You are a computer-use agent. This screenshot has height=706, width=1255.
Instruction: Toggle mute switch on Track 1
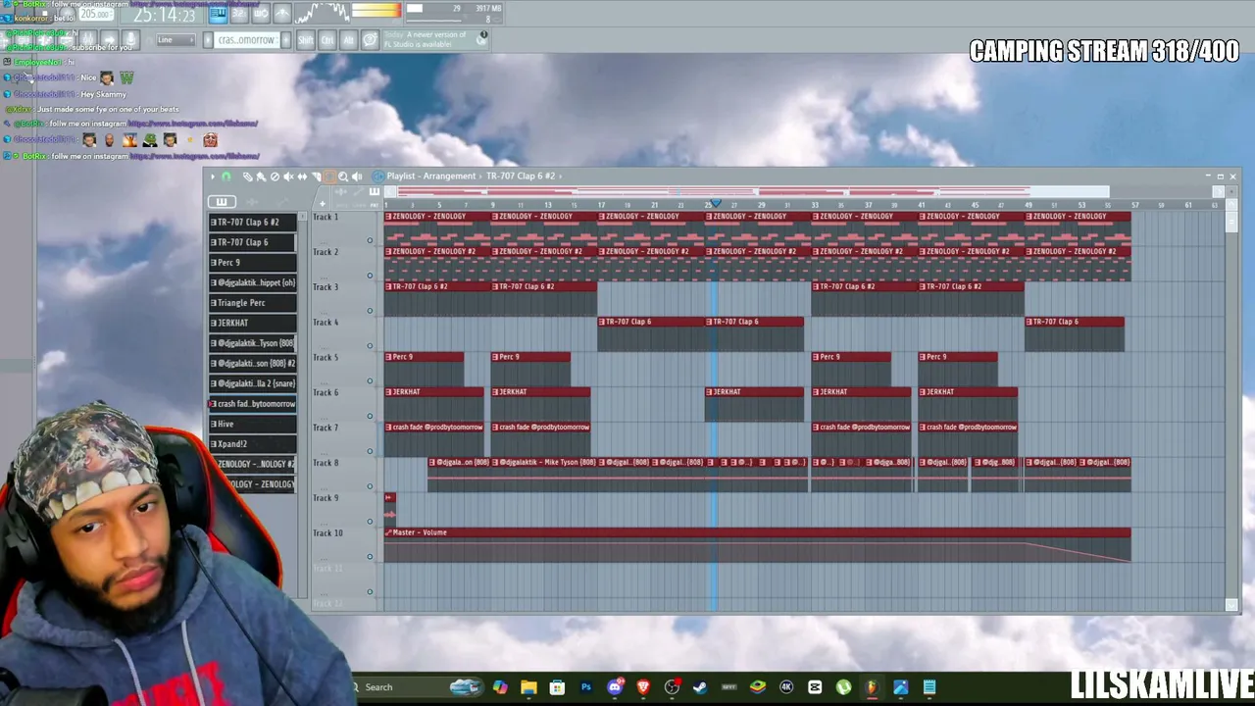(370, 240)
